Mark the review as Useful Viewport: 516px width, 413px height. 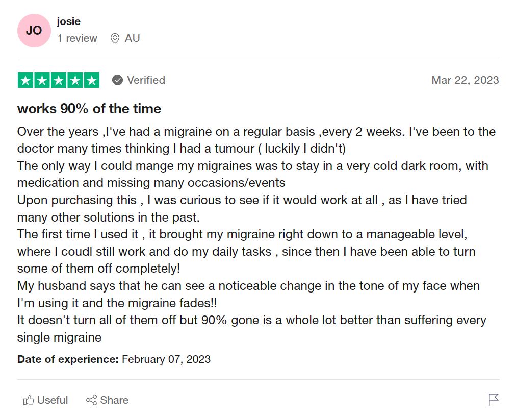pyautogui.click(x=53, y=400)
